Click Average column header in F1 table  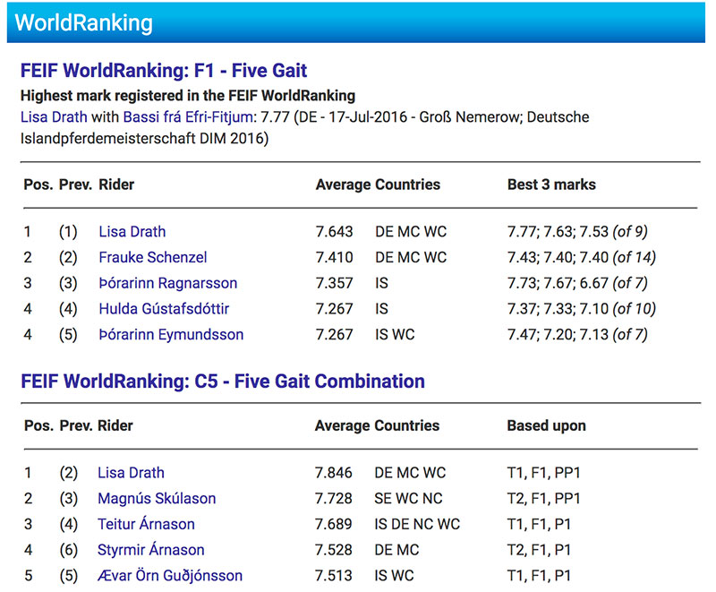[342, 184]
